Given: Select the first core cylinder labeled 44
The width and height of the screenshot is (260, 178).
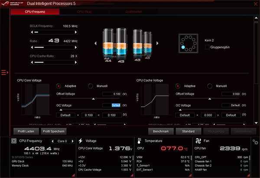Looking at the screenshot, I should [108, 42].
